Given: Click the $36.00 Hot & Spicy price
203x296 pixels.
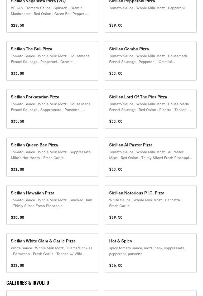Looking at the screenshot, I should (116, 265).
